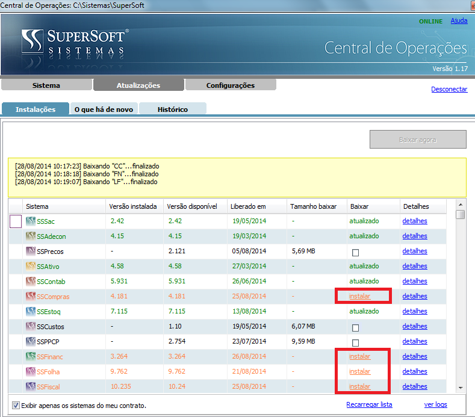The height and width of the screenshot is (417, 475).
Task: Open the Ajuda help link
Action: [x=459, y=20]
